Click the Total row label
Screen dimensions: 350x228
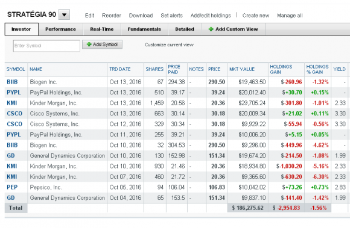pos(16,208)
